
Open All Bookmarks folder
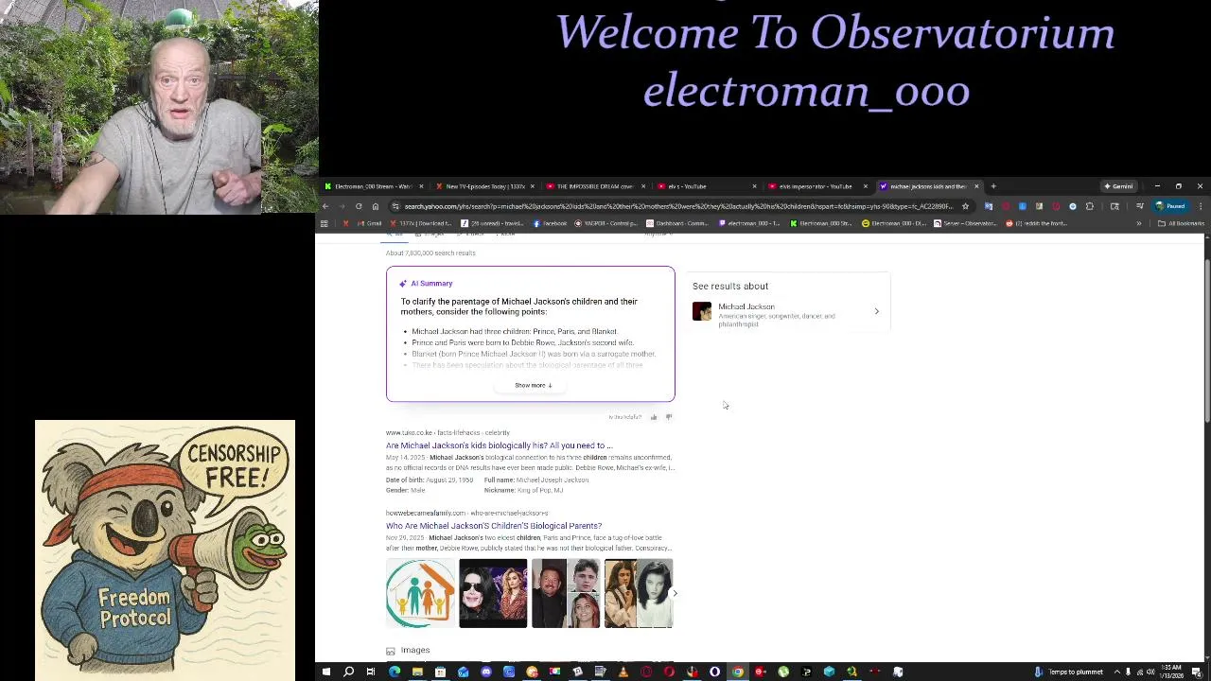point(1180,223)
